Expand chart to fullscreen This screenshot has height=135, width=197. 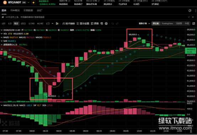pyautogui.click(x=193, y=23)
